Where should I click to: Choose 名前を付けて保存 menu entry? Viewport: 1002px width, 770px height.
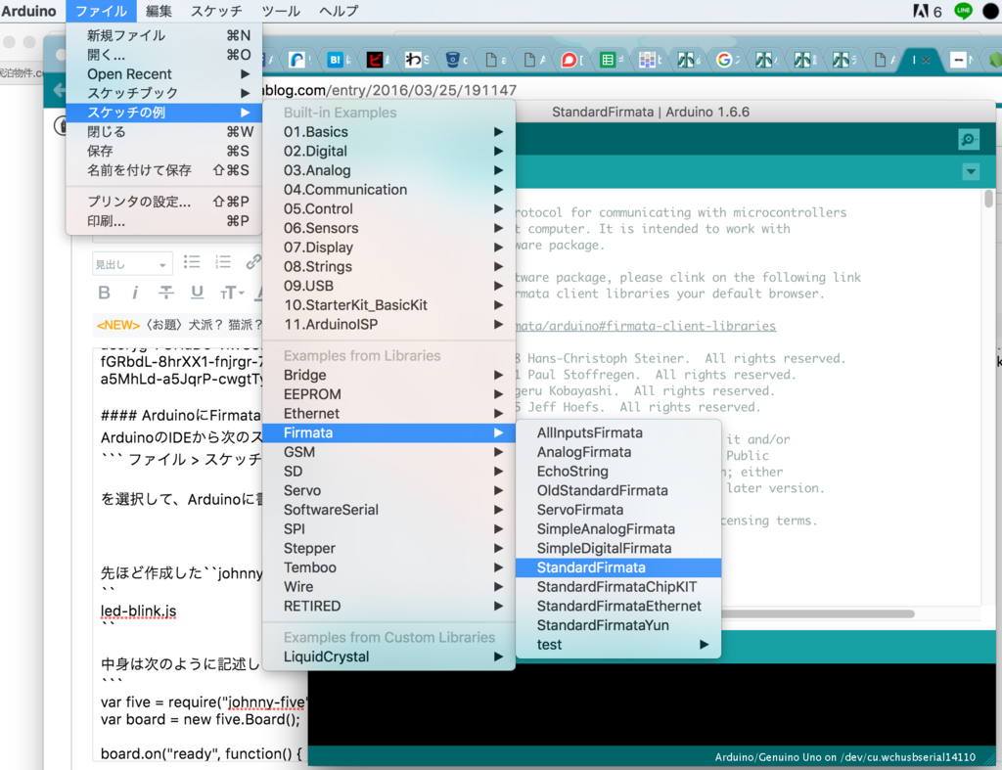[163, 170]
